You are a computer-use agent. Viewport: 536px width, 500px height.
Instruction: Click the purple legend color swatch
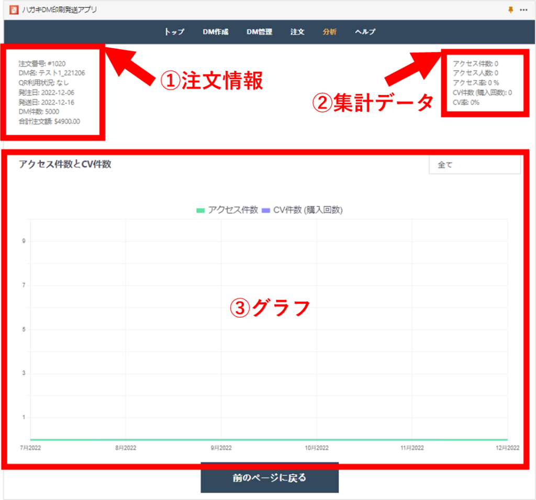pos(265,211)
